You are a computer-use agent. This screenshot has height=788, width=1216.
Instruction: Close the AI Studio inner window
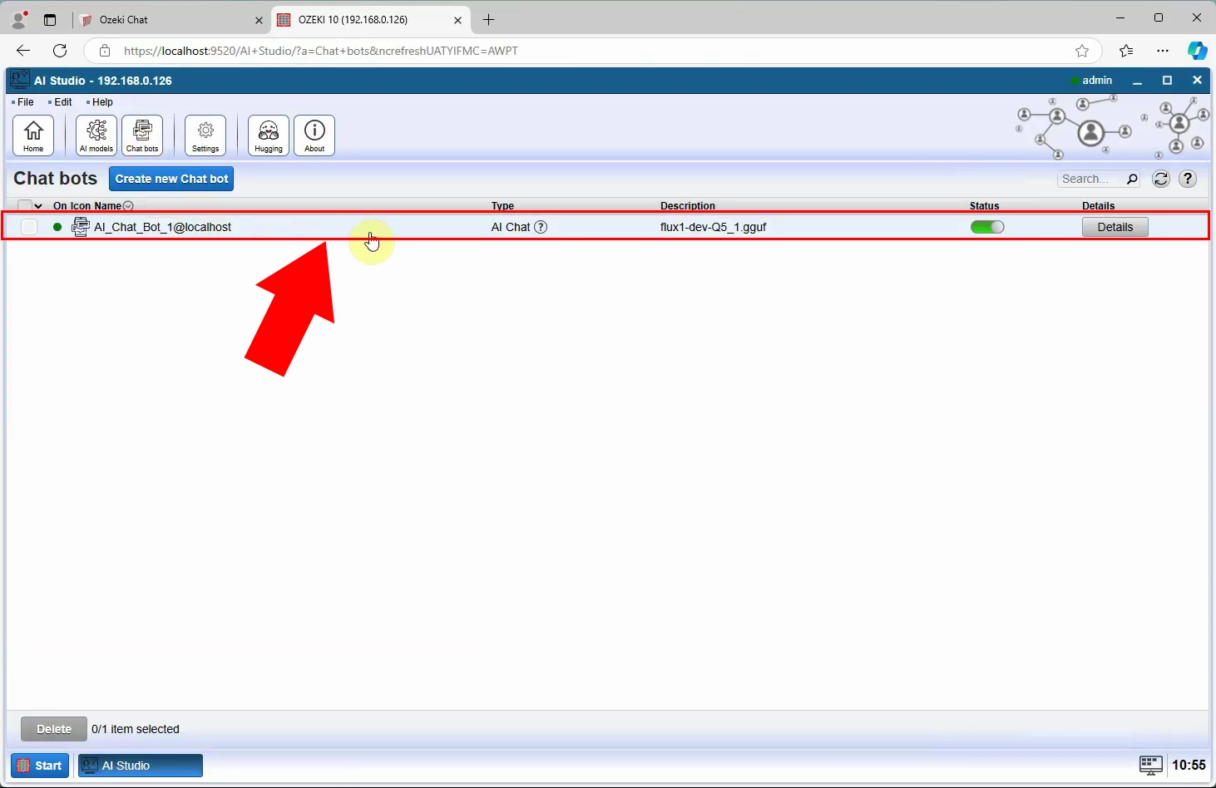tap(1197, 81)
